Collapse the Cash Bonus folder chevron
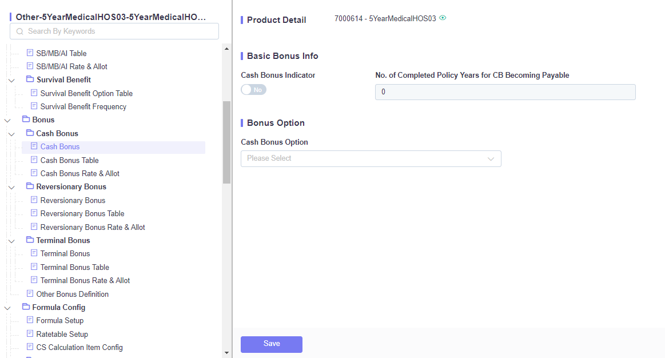The width and height of the screenshot is (665, 358). click(12, 134)
